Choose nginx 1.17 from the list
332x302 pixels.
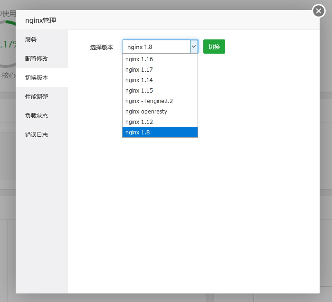[160, 70]
